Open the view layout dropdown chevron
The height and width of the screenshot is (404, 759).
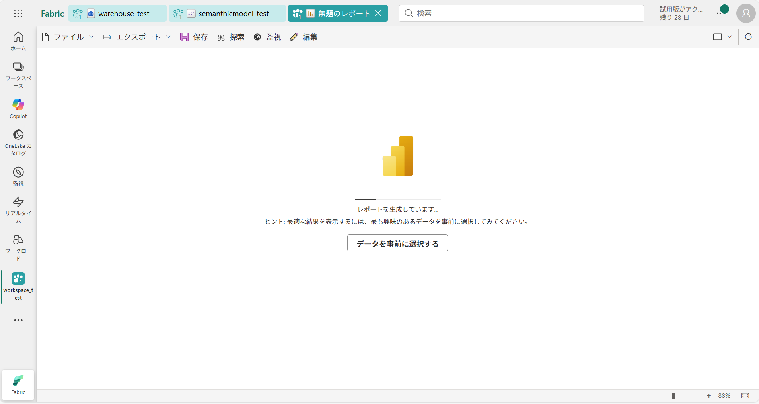pos(730,37)
